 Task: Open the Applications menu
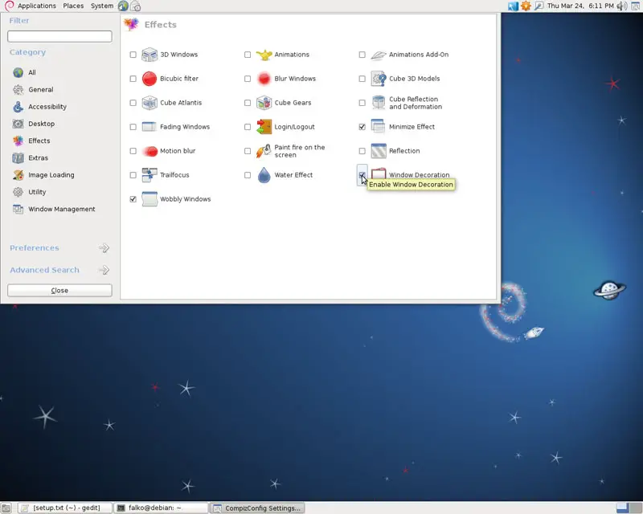(x=36, y=6)
